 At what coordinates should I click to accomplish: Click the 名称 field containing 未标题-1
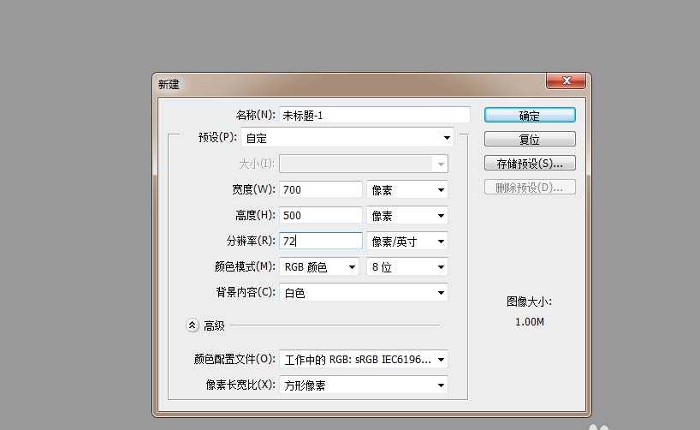(374, 115)
